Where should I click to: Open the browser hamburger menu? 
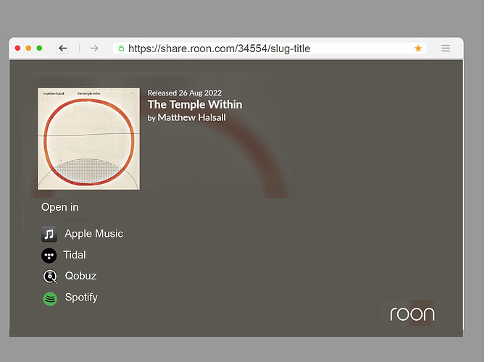tap(446, 49)
